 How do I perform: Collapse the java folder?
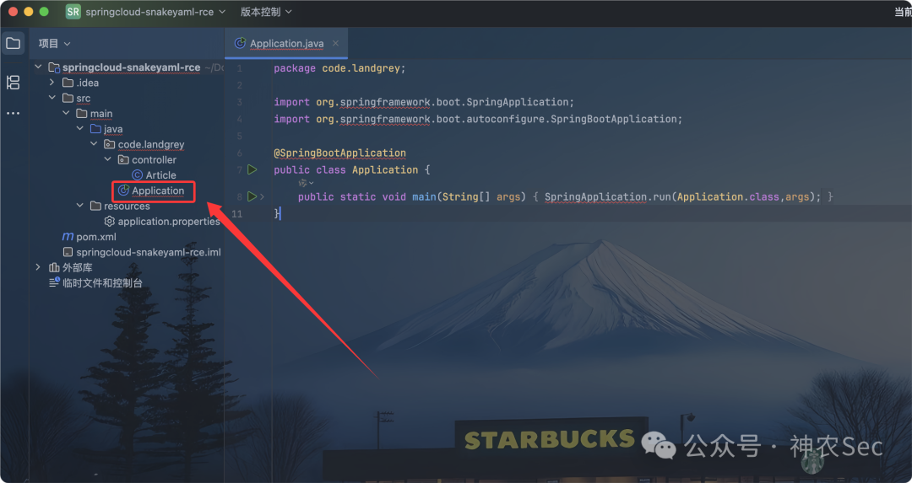[x=80, y=128]
